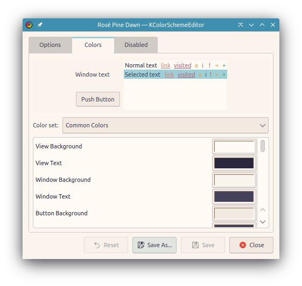Click the KColorSchemeEditor app icon in titlebar
Image resolution: width=302 pixels, height=286 pixels.
point(29,25)
